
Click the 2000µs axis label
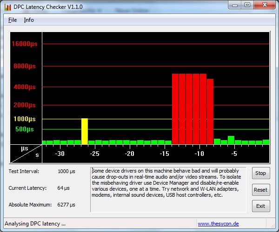[25, 105]
